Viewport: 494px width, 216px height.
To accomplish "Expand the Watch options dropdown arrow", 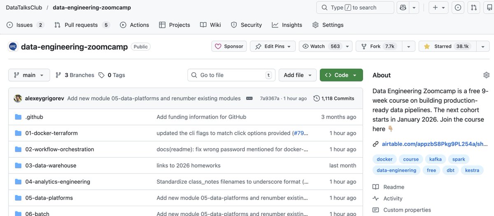I will pos(347,46).
